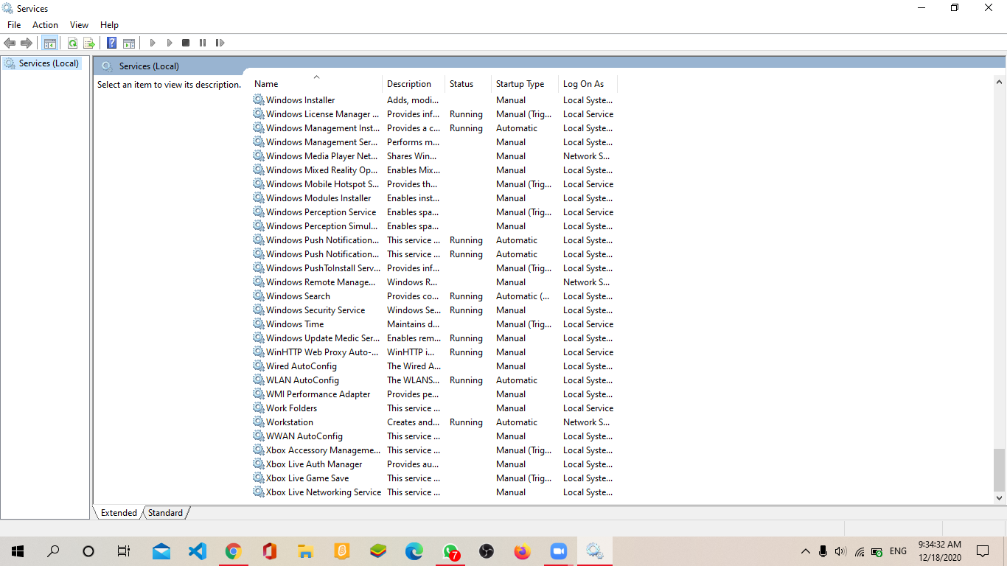
Task: Open the Windows Start menu
Action: 18,551
